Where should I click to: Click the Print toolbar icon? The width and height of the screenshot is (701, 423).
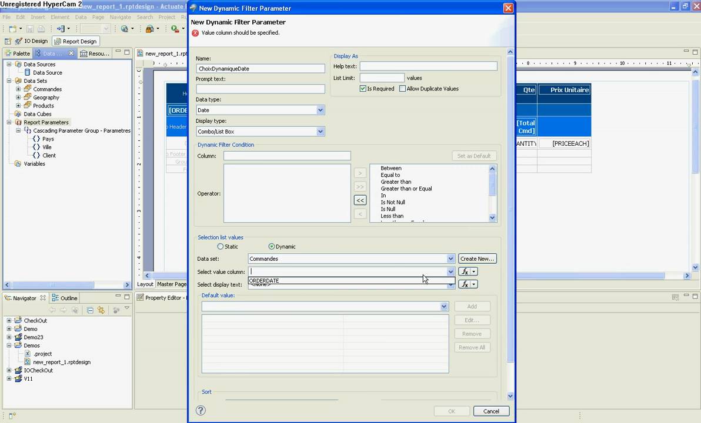click(41, 29)
